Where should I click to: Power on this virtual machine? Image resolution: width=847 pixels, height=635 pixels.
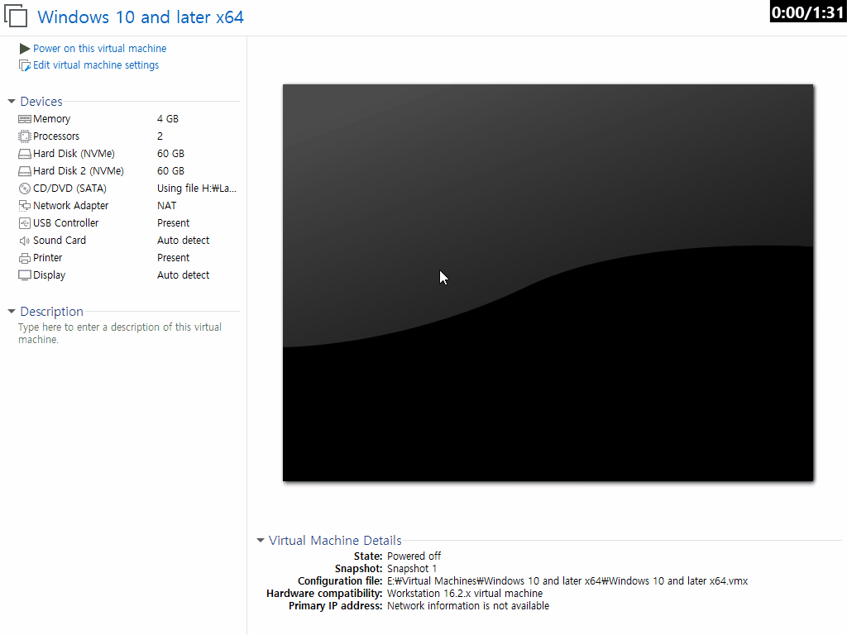click(x=99, y=49)
